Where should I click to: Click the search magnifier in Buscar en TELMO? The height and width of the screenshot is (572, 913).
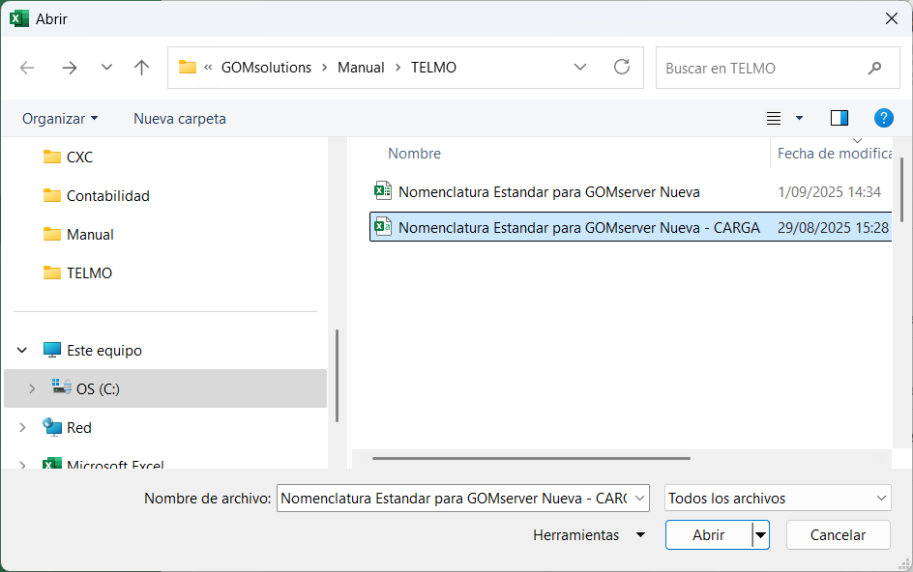(x=875, y=68)
